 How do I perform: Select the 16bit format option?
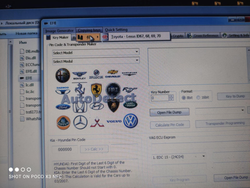coord(198,97)
